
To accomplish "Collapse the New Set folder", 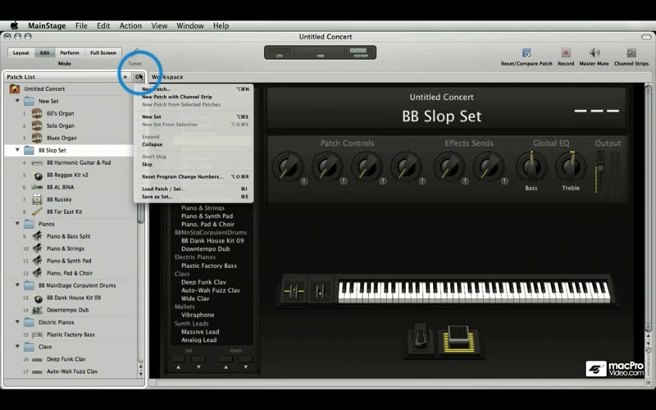I will coord(17,101).
